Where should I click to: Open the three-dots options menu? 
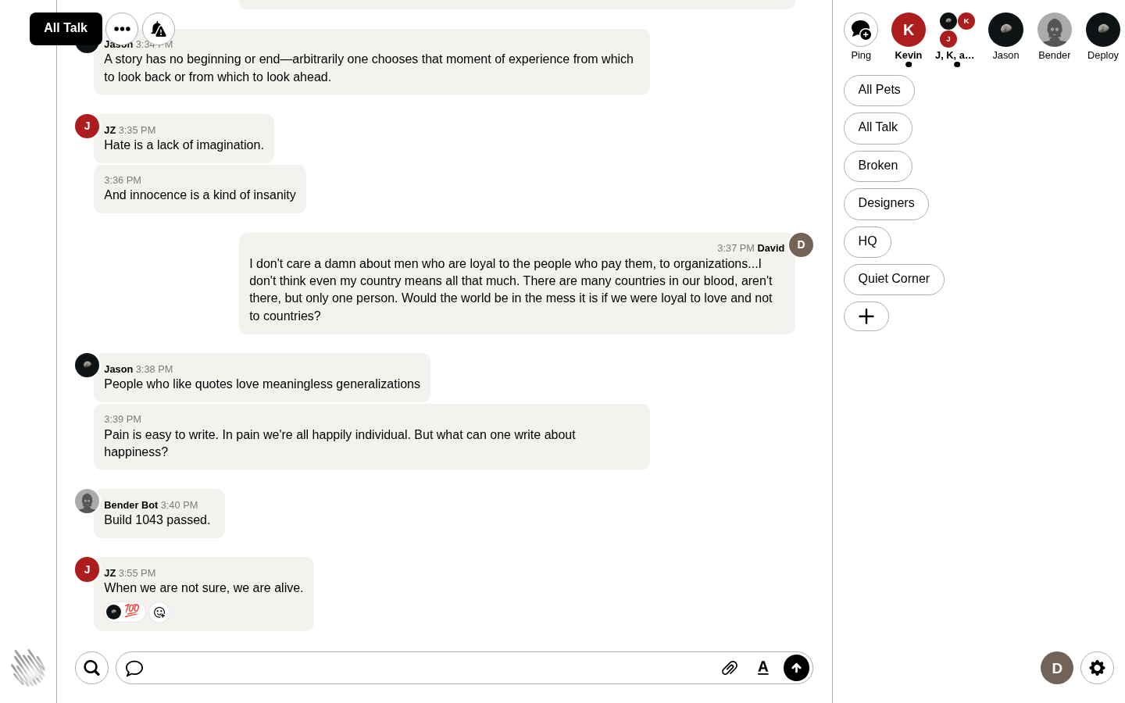122,29
